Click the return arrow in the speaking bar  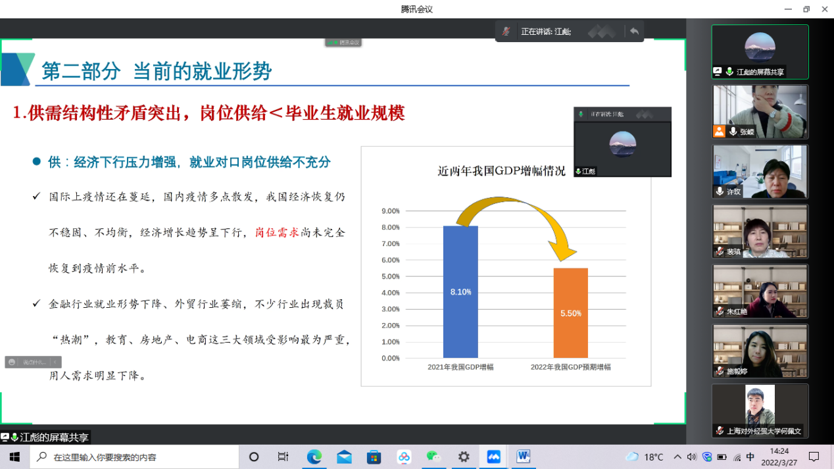coord(634,31)
